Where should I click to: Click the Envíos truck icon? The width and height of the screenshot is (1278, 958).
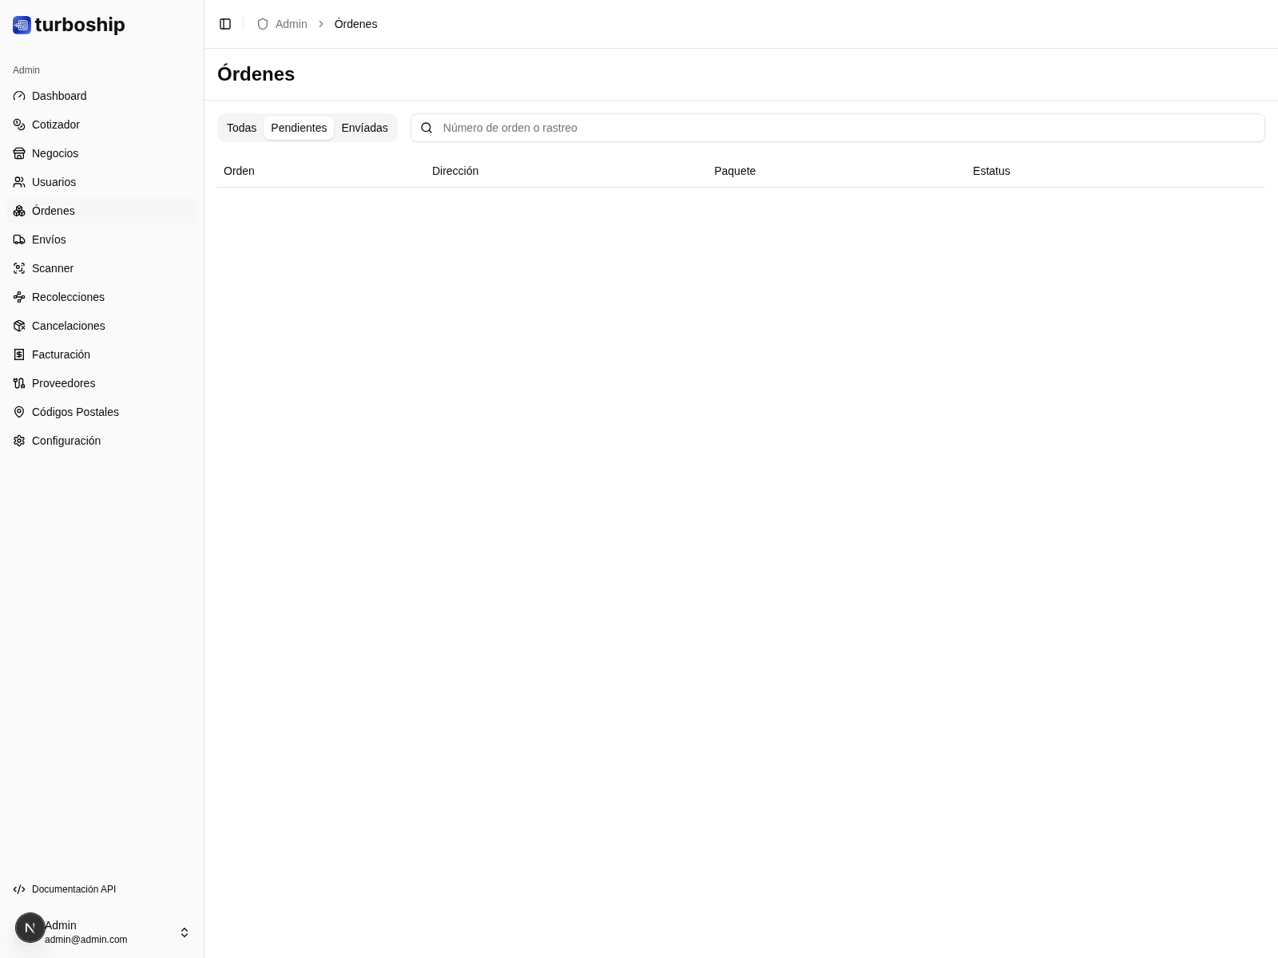19,239
